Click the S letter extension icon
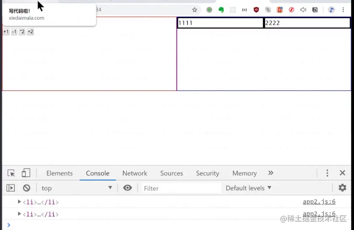The image size is (354, 230). point(268,10)
